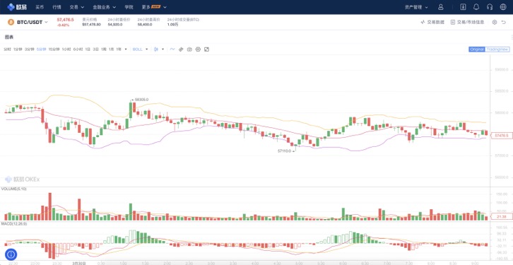
Task: Expand the 交易 menu dropdown
Action: pos(77,7)
